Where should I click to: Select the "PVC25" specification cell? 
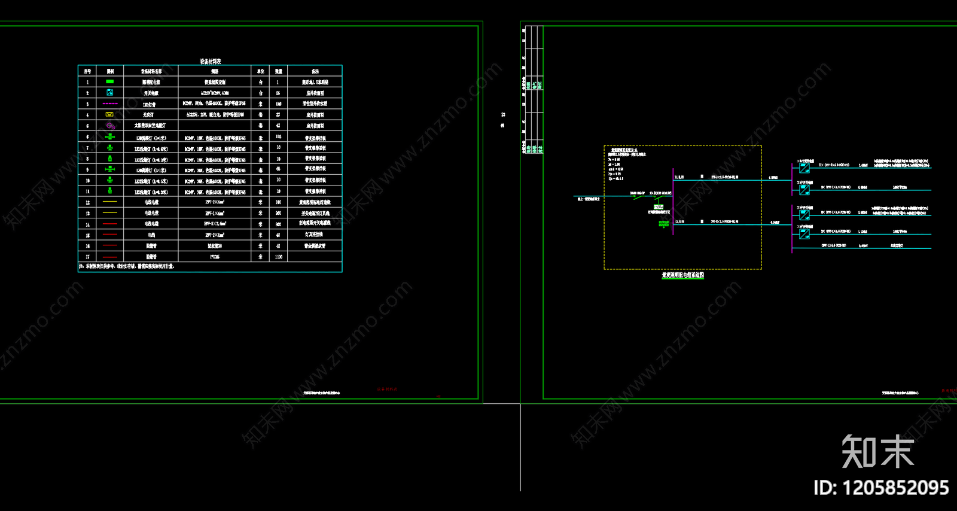coord(215,257)
